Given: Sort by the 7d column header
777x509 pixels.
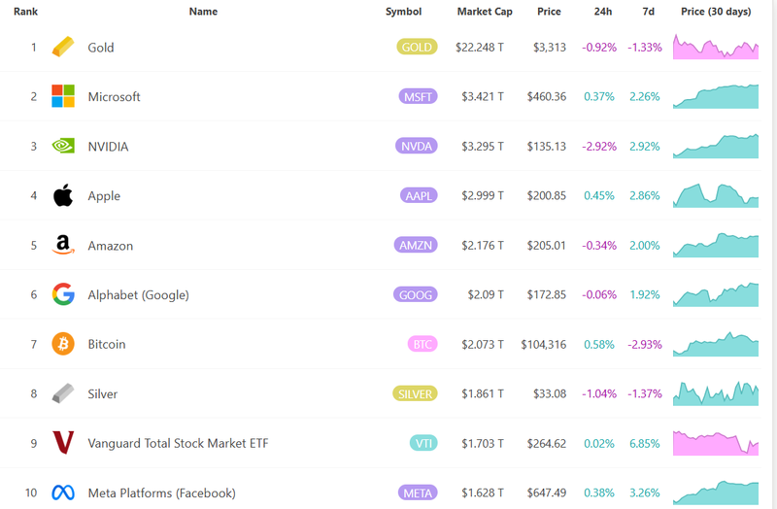Looking at the screenshot, I should click(x=648, y=12).
